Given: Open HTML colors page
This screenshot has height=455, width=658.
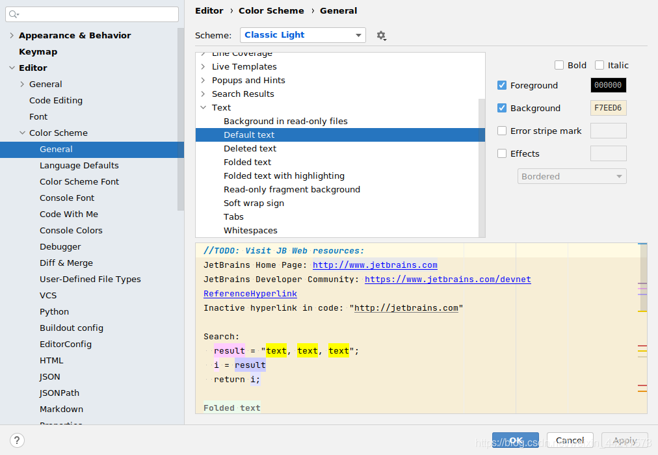Looking at the screenshot, I should pos(51,361).
